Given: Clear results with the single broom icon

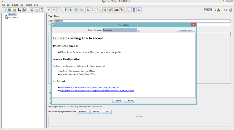Looking at the screenshot, I should click(x=105, y=10).
